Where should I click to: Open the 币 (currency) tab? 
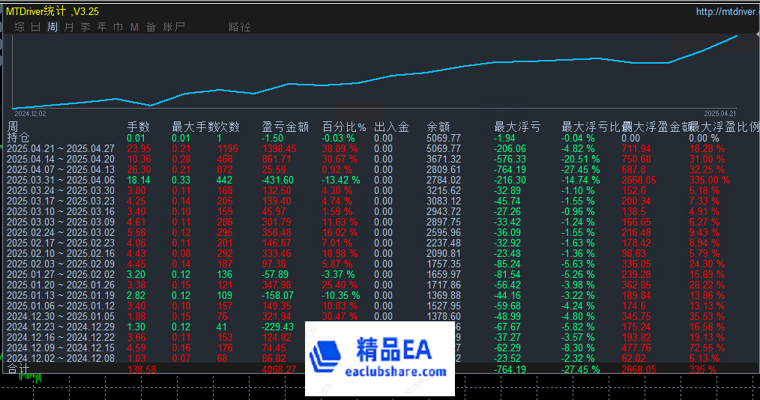tap(118, 27)
